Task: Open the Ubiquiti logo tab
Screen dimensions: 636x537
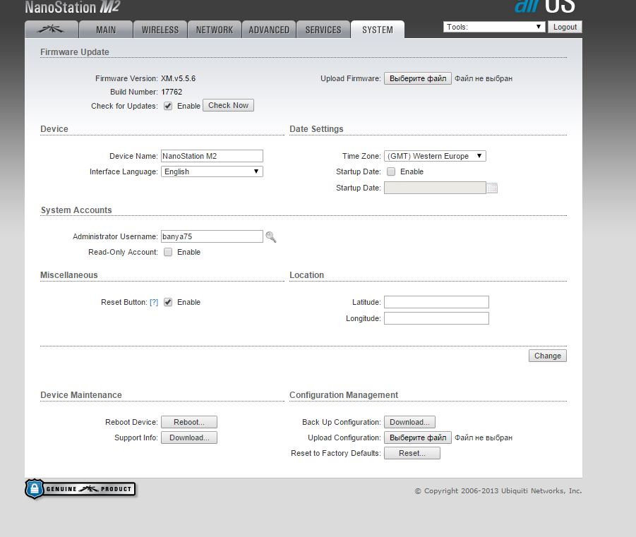Action: tap(52, 29)
